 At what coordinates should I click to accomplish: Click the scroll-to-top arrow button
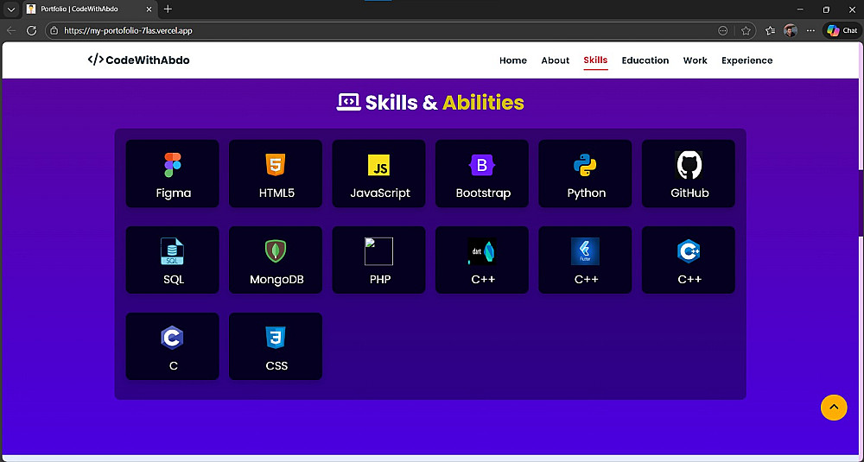(x=834, y=408)
